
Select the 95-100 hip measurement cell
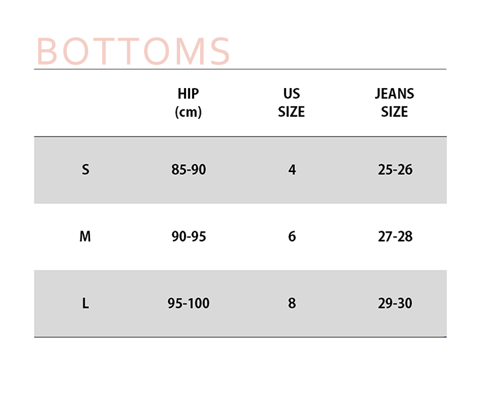[189, 303]
